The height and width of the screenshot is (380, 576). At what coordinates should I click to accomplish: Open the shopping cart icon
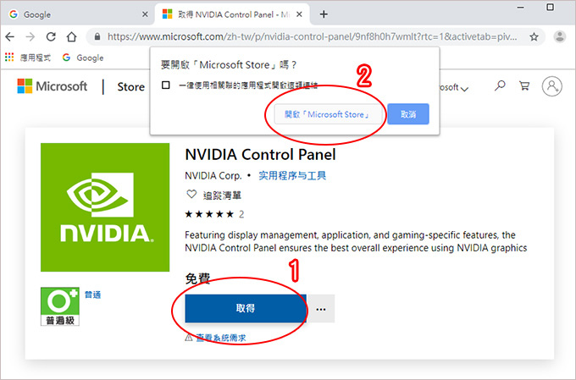(524, 86)
